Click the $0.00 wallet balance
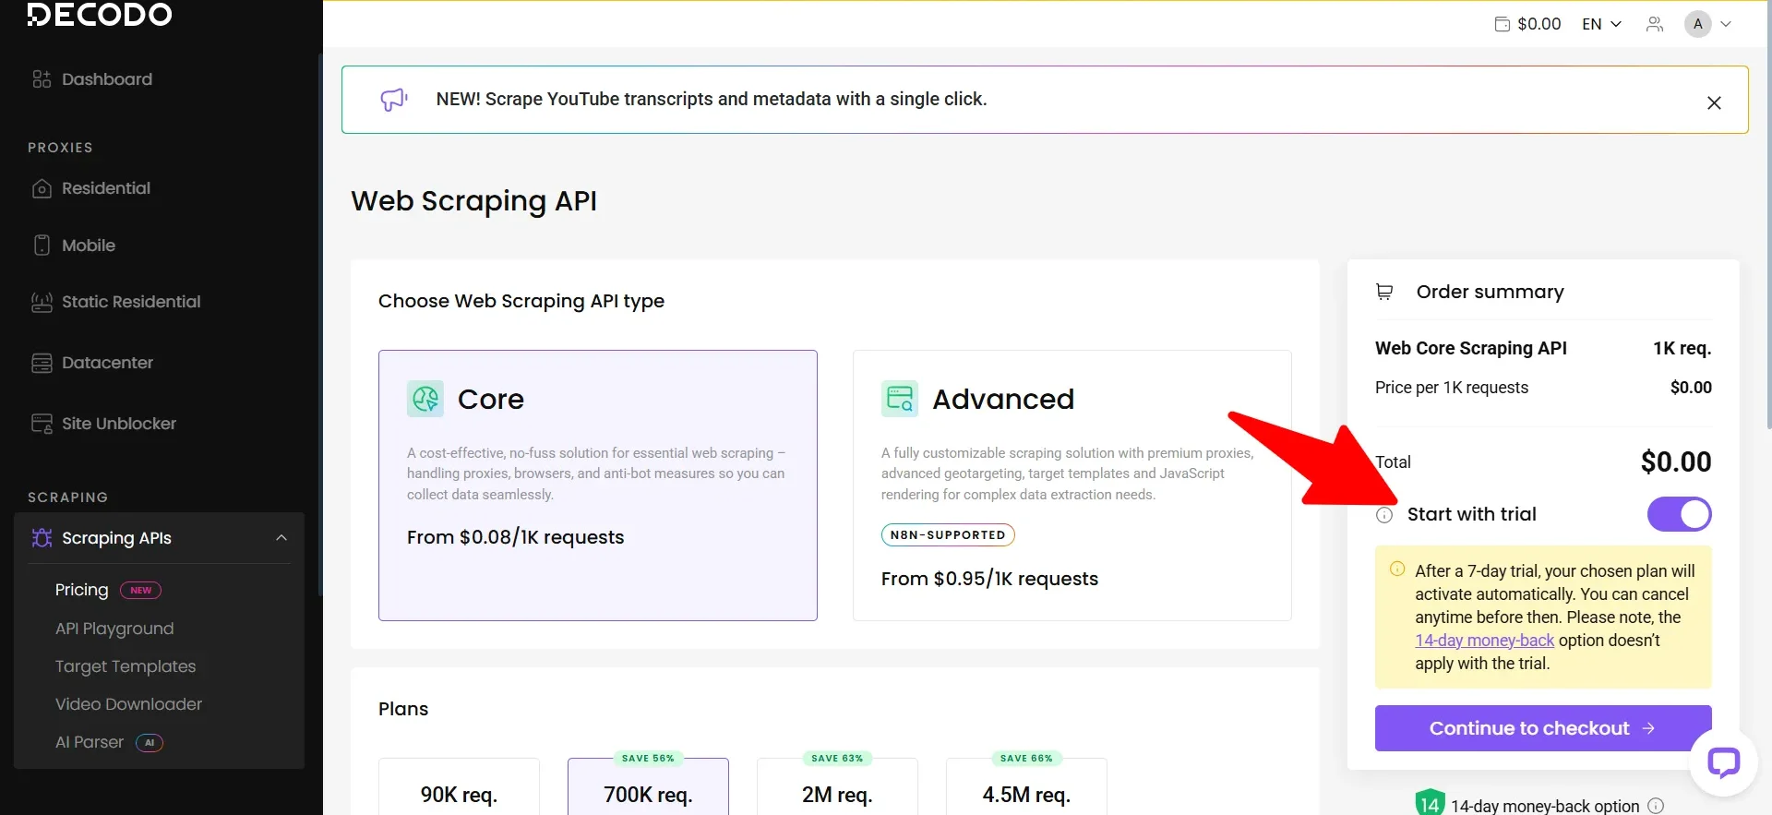The height and width of the screenshot is (815, 1772). pyautogui.click(x=1539, y=24)
